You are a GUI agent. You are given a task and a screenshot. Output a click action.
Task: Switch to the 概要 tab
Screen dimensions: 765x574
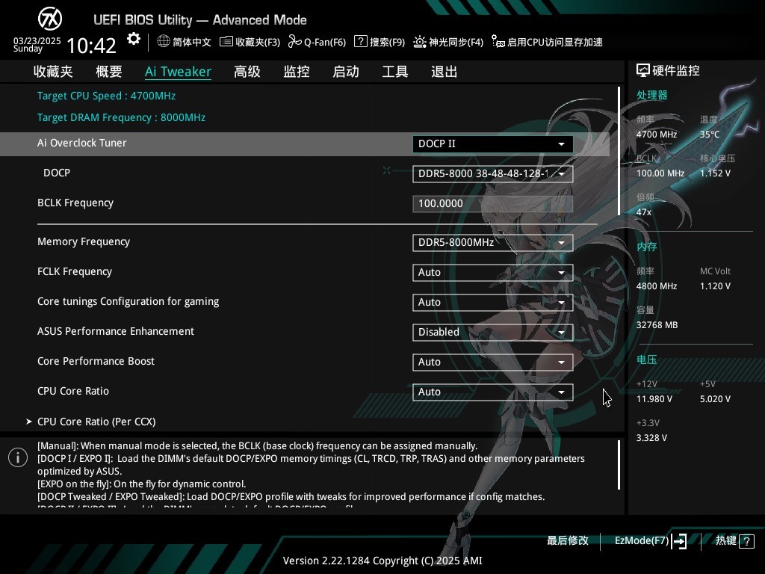(109, 72)
